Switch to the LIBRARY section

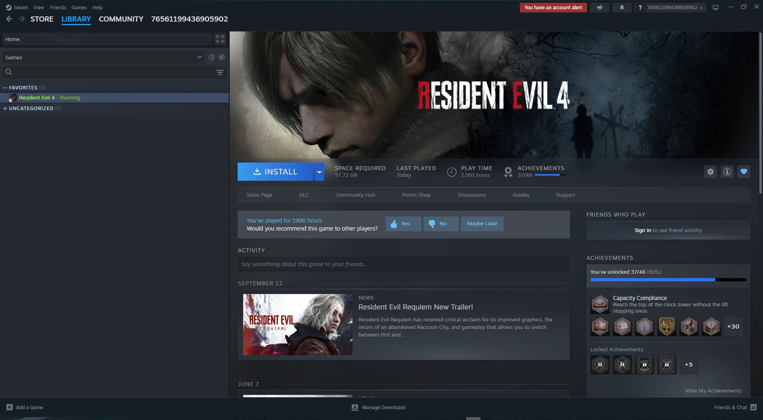(76, 19)
